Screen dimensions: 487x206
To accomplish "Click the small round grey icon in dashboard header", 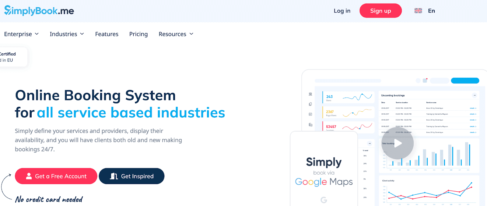I will click(418, 80).
